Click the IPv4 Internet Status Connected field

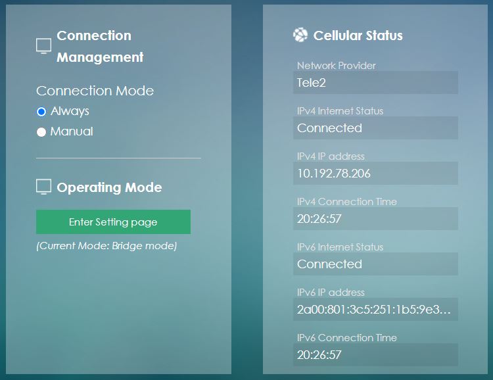[x=375, y=128]
